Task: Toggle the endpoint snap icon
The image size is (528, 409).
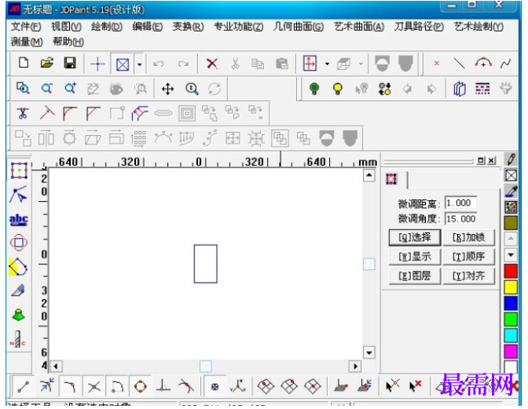Action: tap(24, 386)
